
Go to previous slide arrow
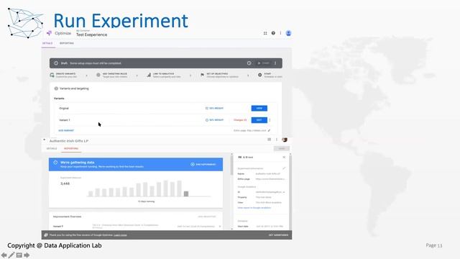click(x=4, y=255)
